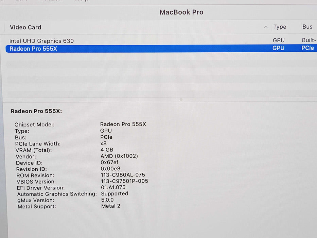Select the Intel UHD Graphics 630 row
This screenshot has width=317, height=238.
[x=161, y=41]
